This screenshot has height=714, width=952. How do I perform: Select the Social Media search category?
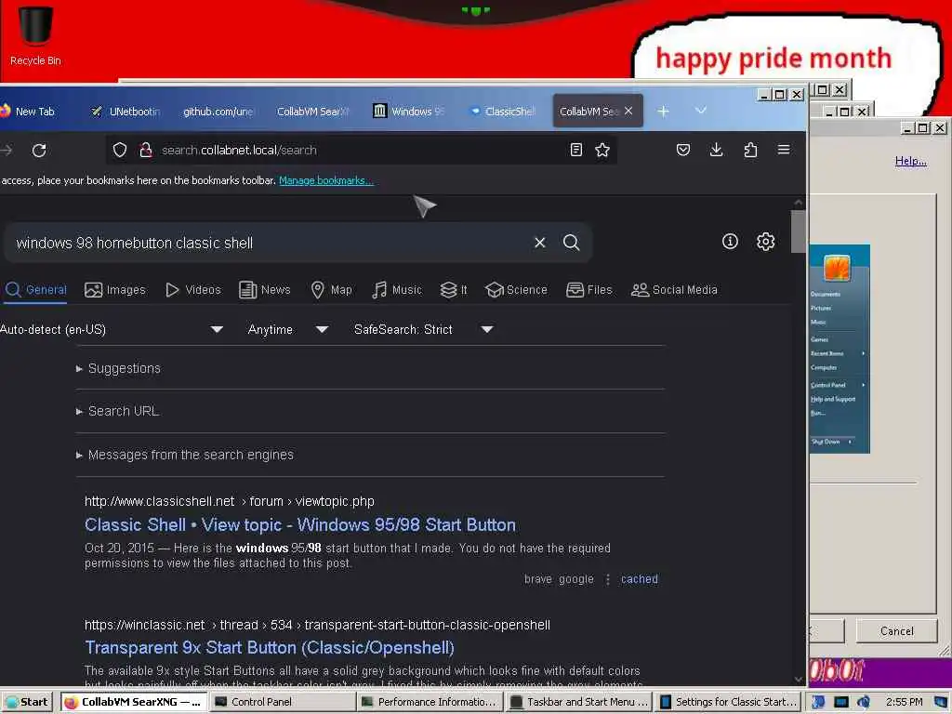click(x=675, y=290)
